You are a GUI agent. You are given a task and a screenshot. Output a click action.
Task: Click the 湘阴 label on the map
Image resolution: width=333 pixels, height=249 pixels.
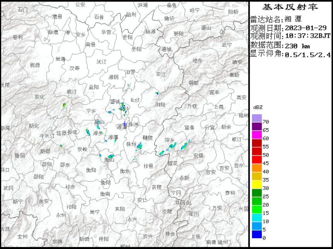coord(113,77)
